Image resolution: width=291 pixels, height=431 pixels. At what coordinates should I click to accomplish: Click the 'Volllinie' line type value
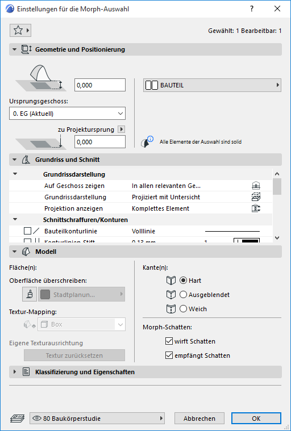point(143,231)
